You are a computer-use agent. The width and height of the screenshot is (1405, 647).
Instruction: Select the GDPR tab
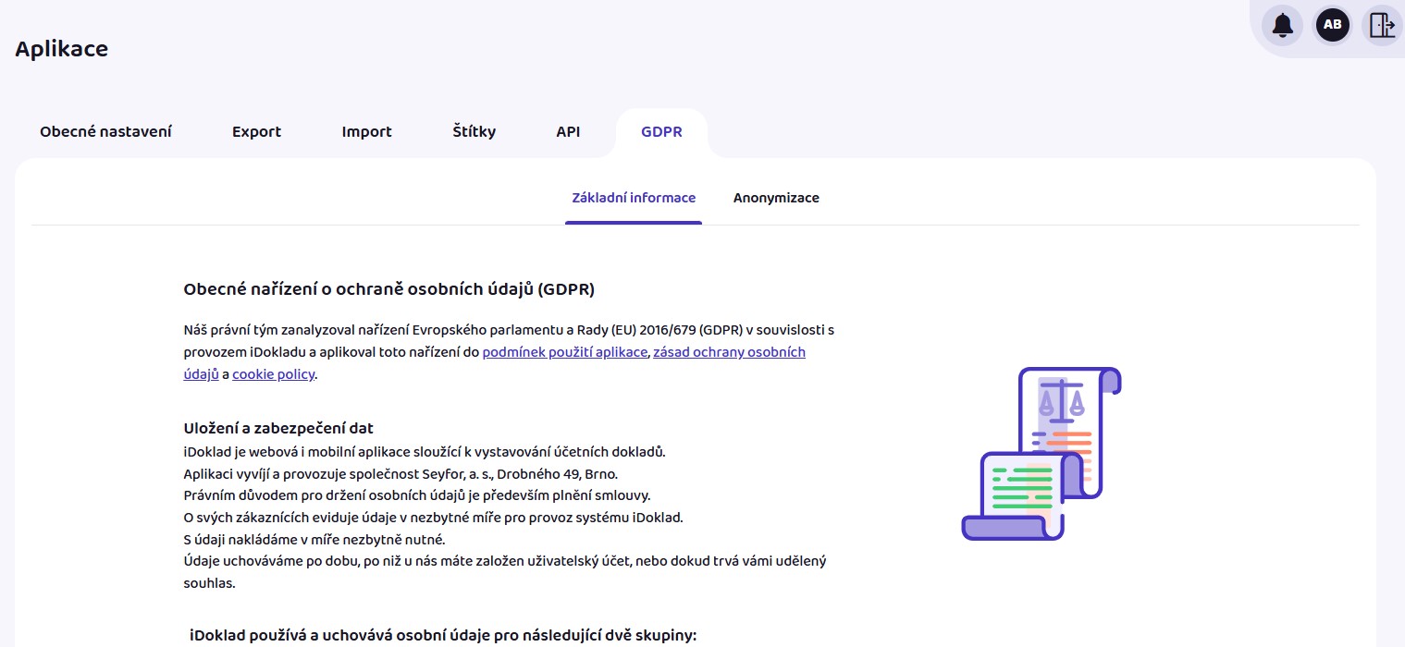(x=661, y=131)
